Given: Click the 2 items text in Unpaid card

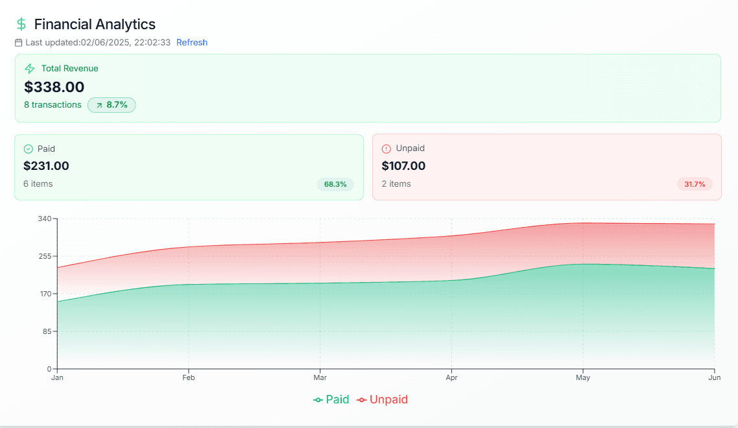Looking at the screenshot, I should tap(396, 184).
